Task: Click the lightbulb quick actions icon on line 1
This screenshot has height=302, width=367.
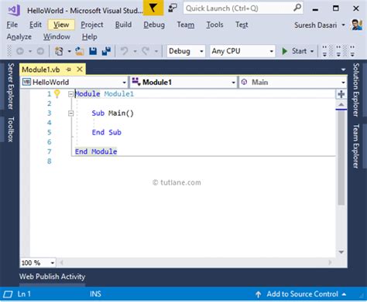Action: [57, 93]
